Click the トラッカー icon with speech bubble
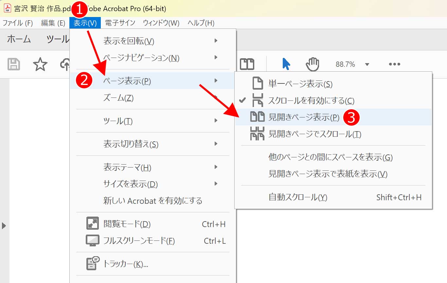The width and height of the screenshot is (447, 283). tap(93, 263)
